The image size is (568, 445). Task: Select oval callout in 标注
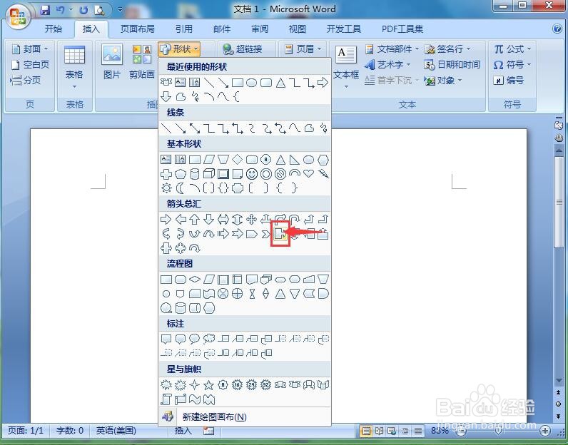point(195,339)
